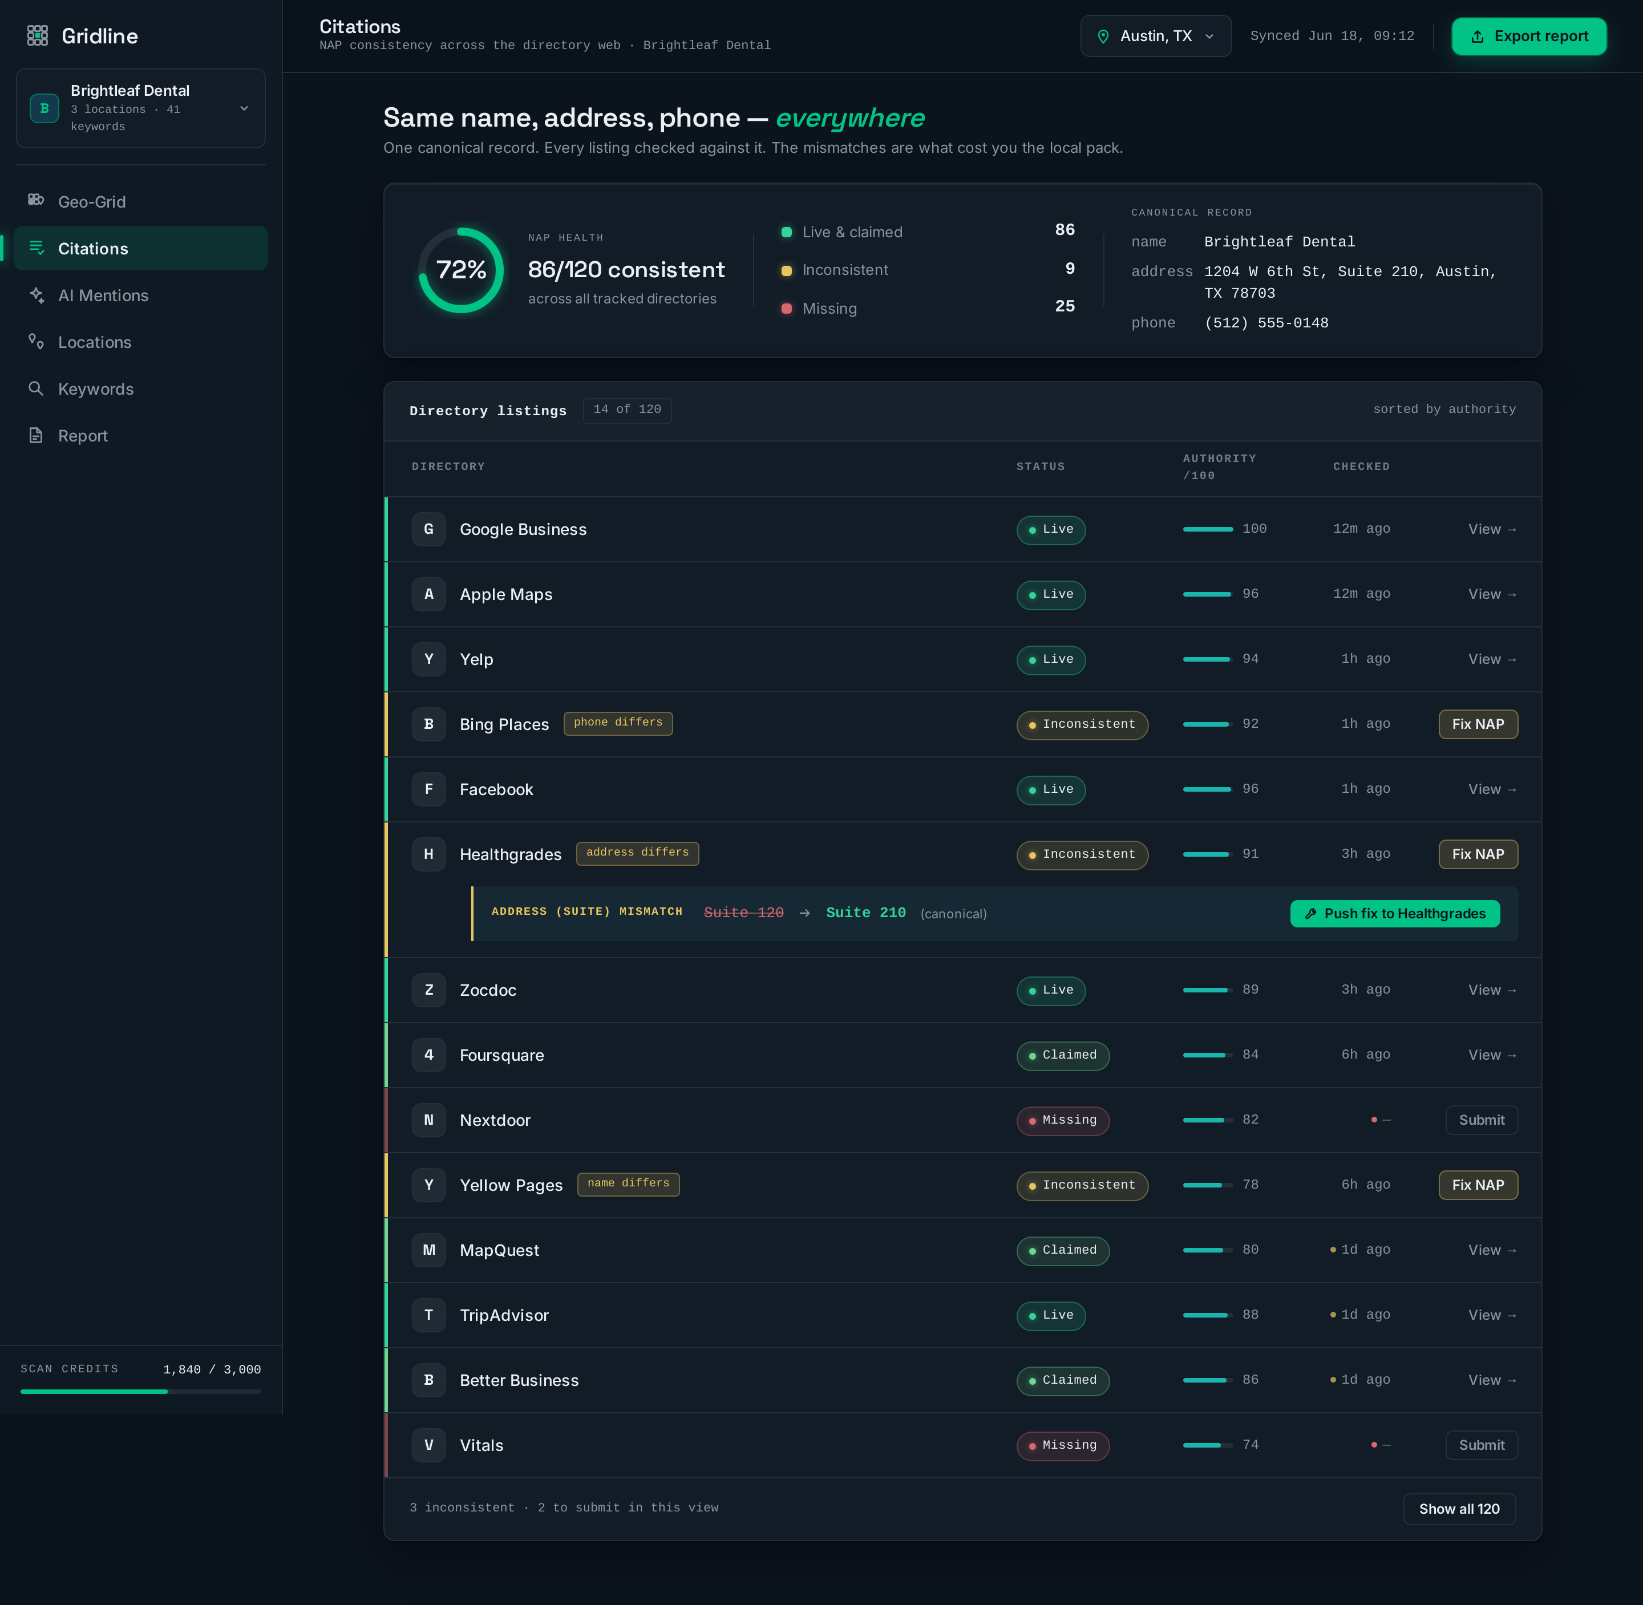Open the View link for Google Business
Screen dimensions: 1643x1605
[1492, 529]
